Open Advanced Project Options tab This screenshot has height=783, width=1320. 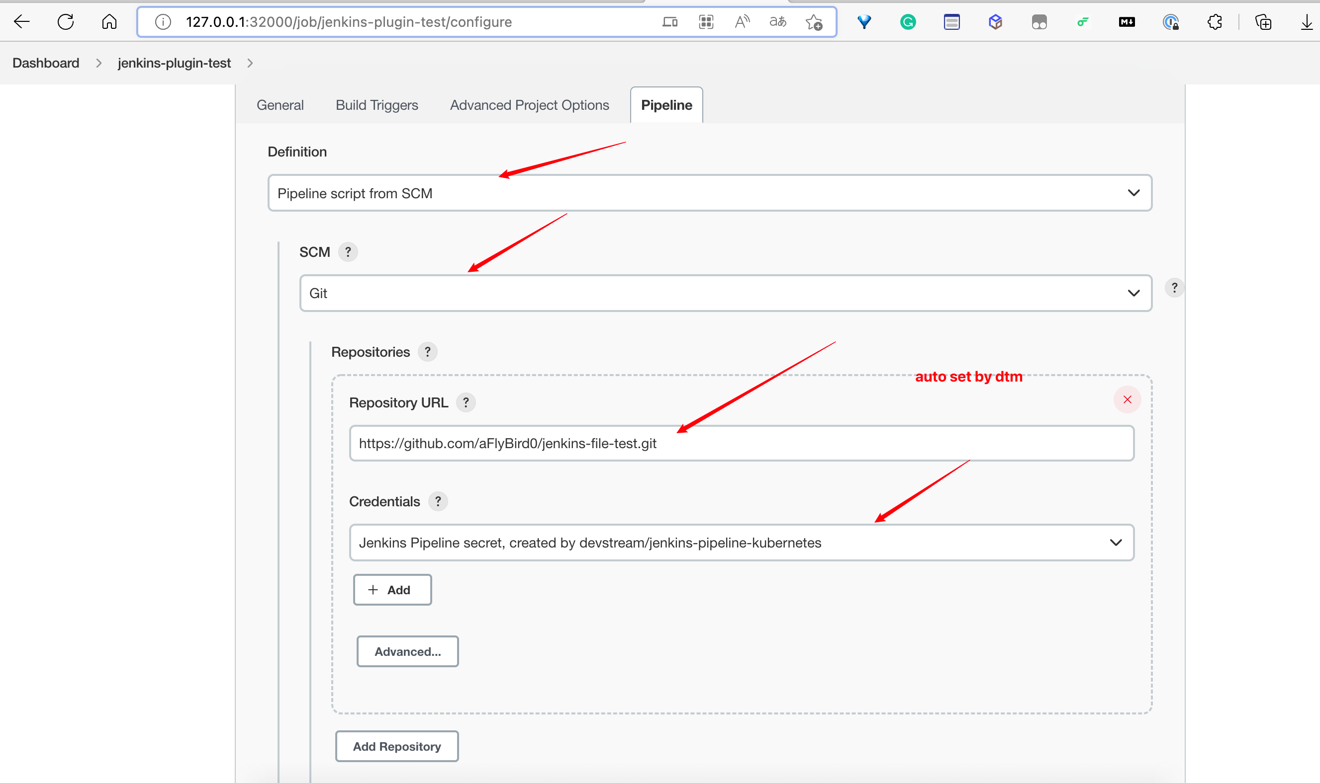tap(529, 105)
